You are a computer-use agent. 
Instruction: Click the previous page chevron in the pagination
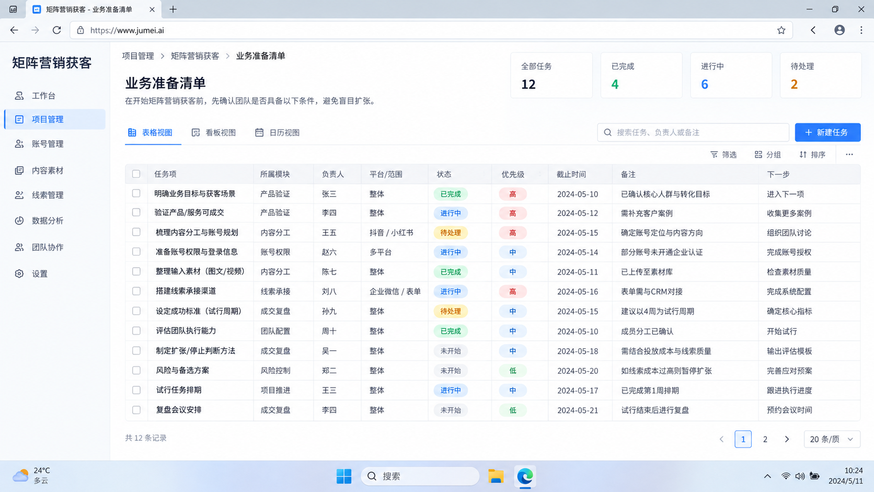coord(722,439)
